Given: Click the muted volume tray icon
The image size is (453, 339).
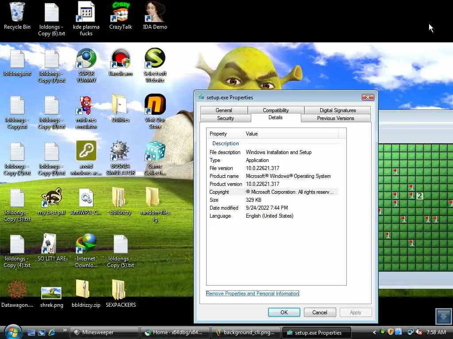Looking at the screenshot, I should click(x=419, y=332).
